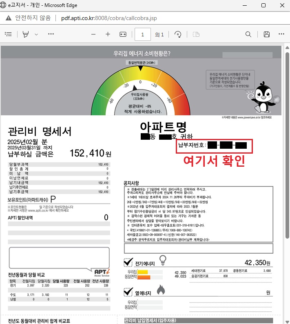
Task: Click the '세대전기료' label
Action: point(198,271)
